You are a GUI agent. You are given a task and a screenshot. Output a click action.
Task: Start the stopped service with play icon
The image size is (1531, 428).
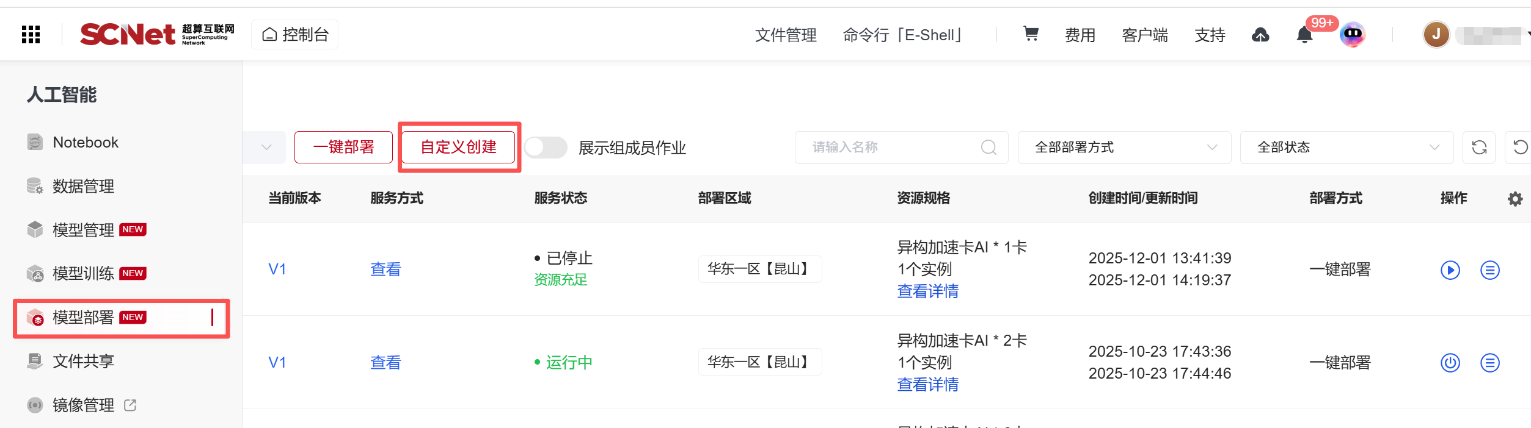click(x=1450, y=269)
